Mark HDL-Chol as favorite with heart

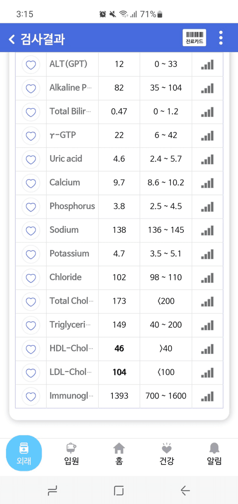point(31,349)
